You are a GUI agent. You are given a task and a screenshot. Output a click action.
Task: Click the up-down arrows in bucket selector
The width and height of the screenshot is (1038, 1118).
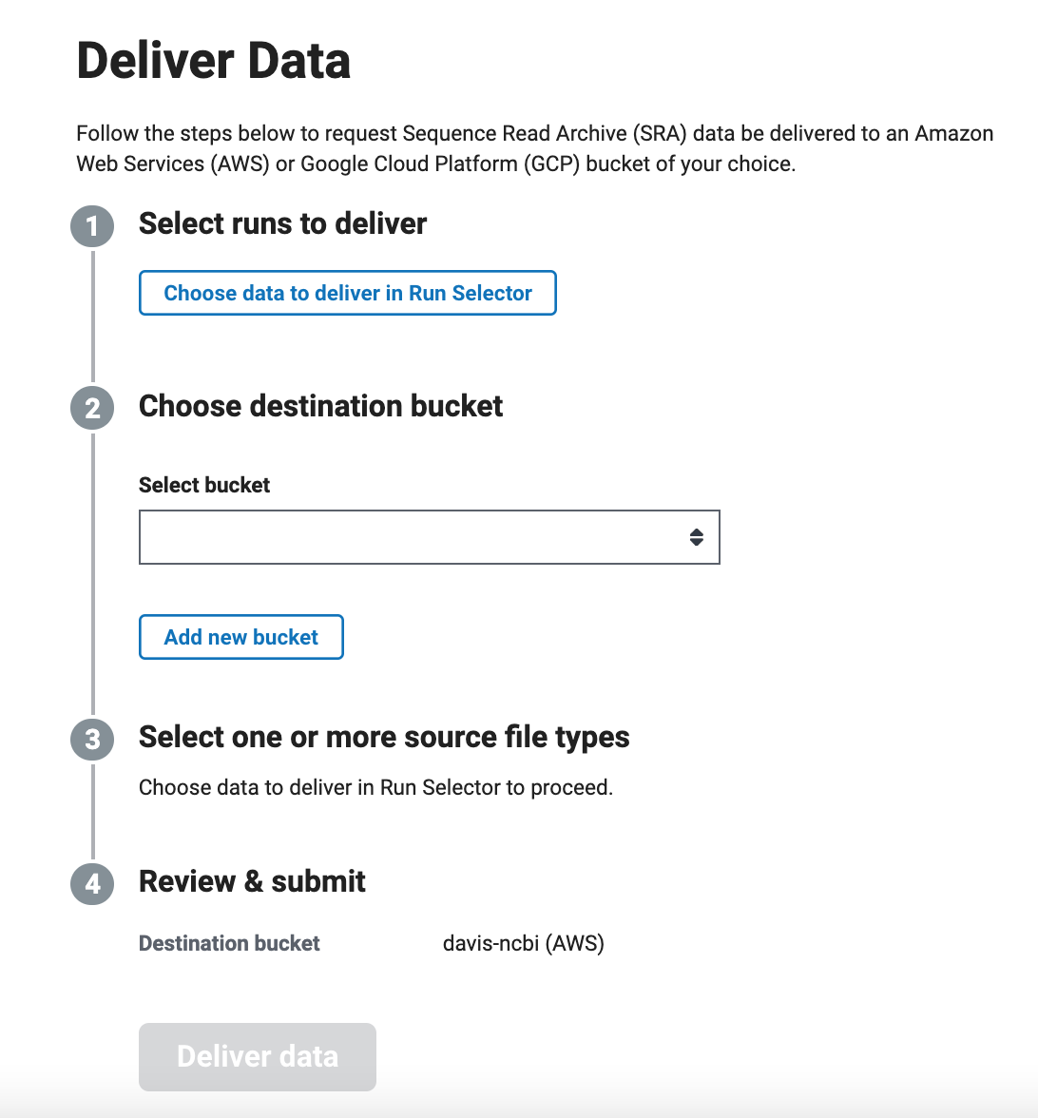697,537
